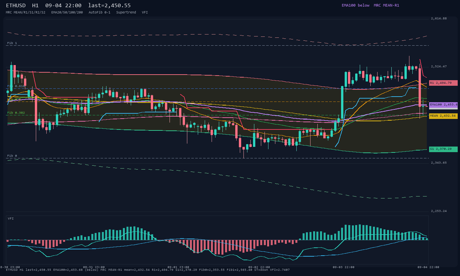The width and height of the screenshot is (460, 276).
Task: Click the MEAN 2,432.54 price tag
Action: [x=443, y=116]
